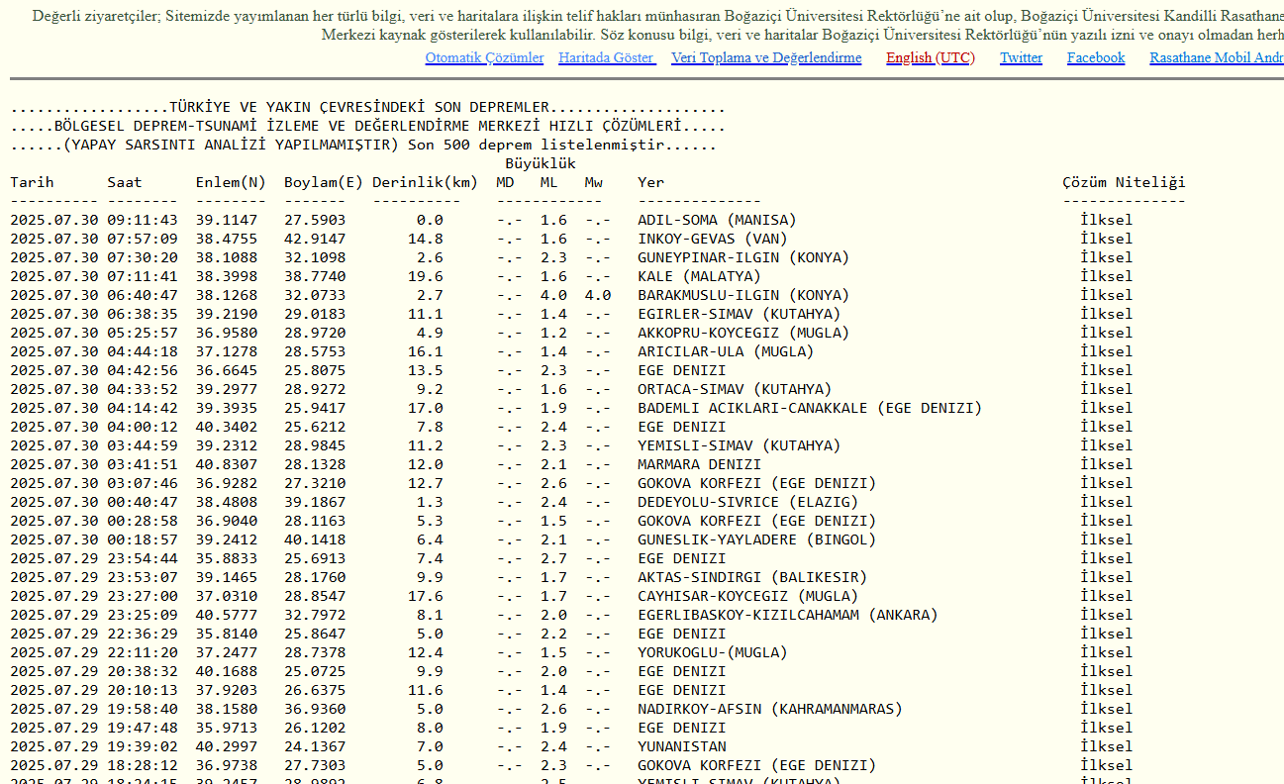Viewport: 1284px width, 784px height.
Task: Select MARMARA DENIZI location text
Action: tap(699, 464)
